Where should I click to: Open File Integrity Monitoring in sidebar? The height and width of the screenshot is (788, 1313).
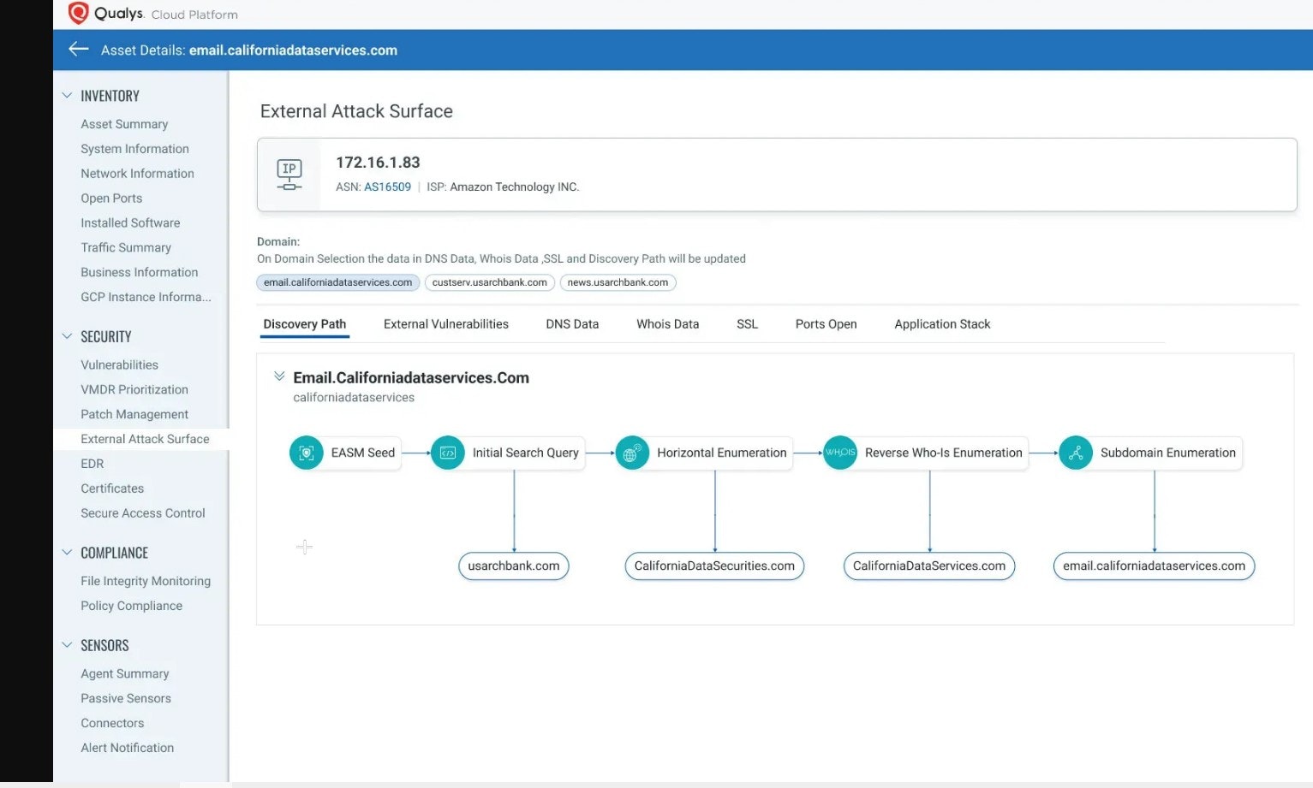[x=146, y=581]
